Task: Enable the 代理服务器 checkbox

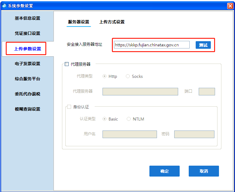Action: click(67, 64)
